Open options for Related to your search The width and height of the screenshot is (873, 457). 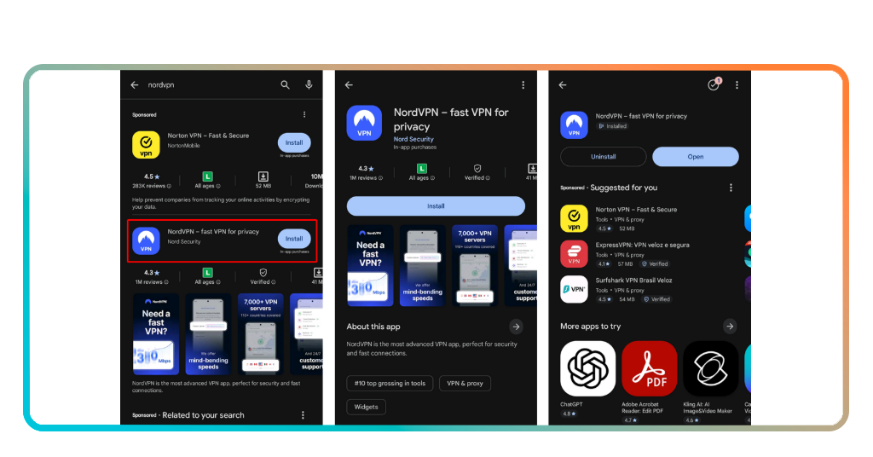click(303, 415)
